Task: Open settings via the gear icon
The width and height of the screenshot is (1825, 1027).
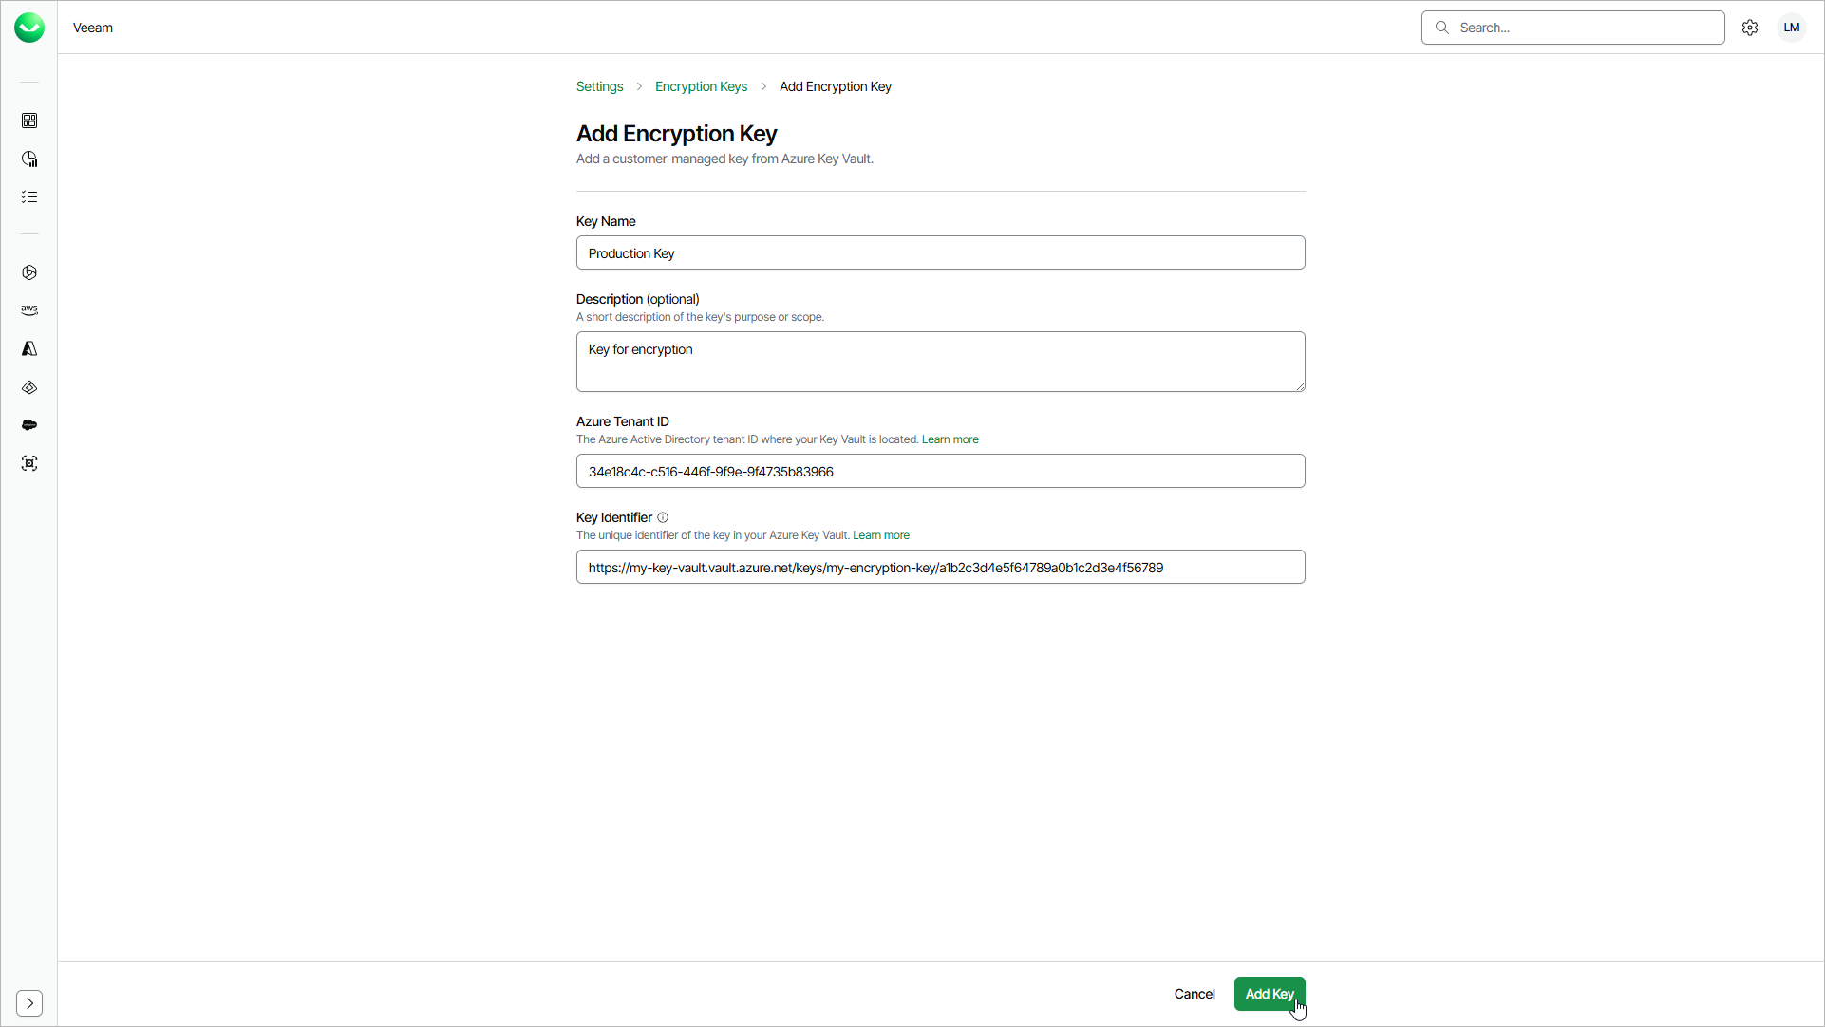Action: tap(1750, 28)
